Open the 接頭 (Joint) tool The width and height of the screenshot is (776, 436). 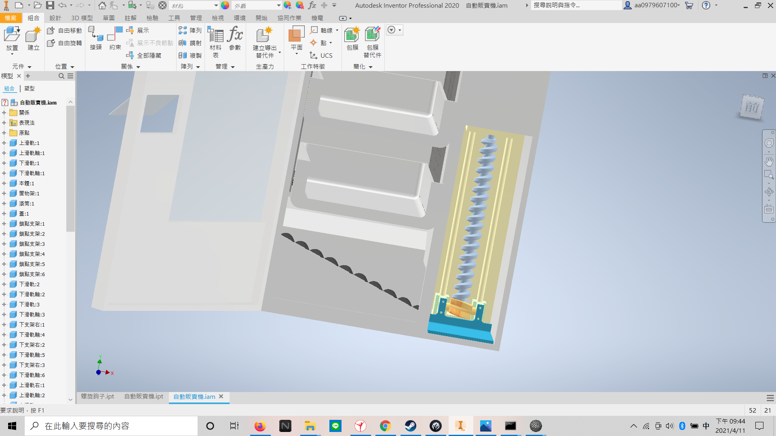click(96, 38)
